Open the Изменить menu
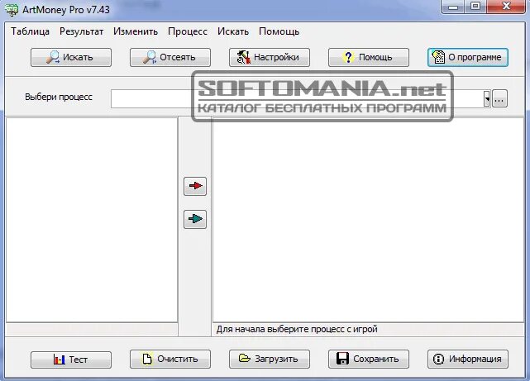The height and width of the screenshot is (381, 530). [x=136, y=31]
